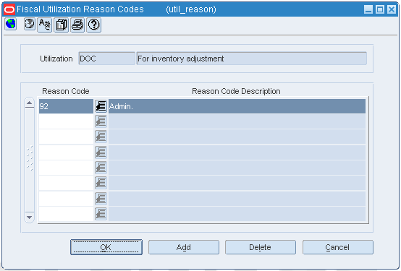Open list of values icon in sixth row
401x271 pixels.
(101, 183)
